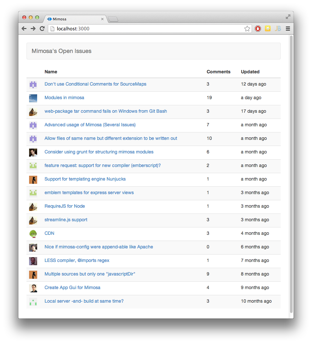Open the CDN issue link
This screenshot has height=344, width=312.
pos(49,234)
